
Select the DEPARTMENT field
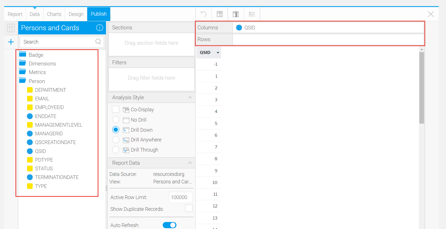(x=47, y=90)
